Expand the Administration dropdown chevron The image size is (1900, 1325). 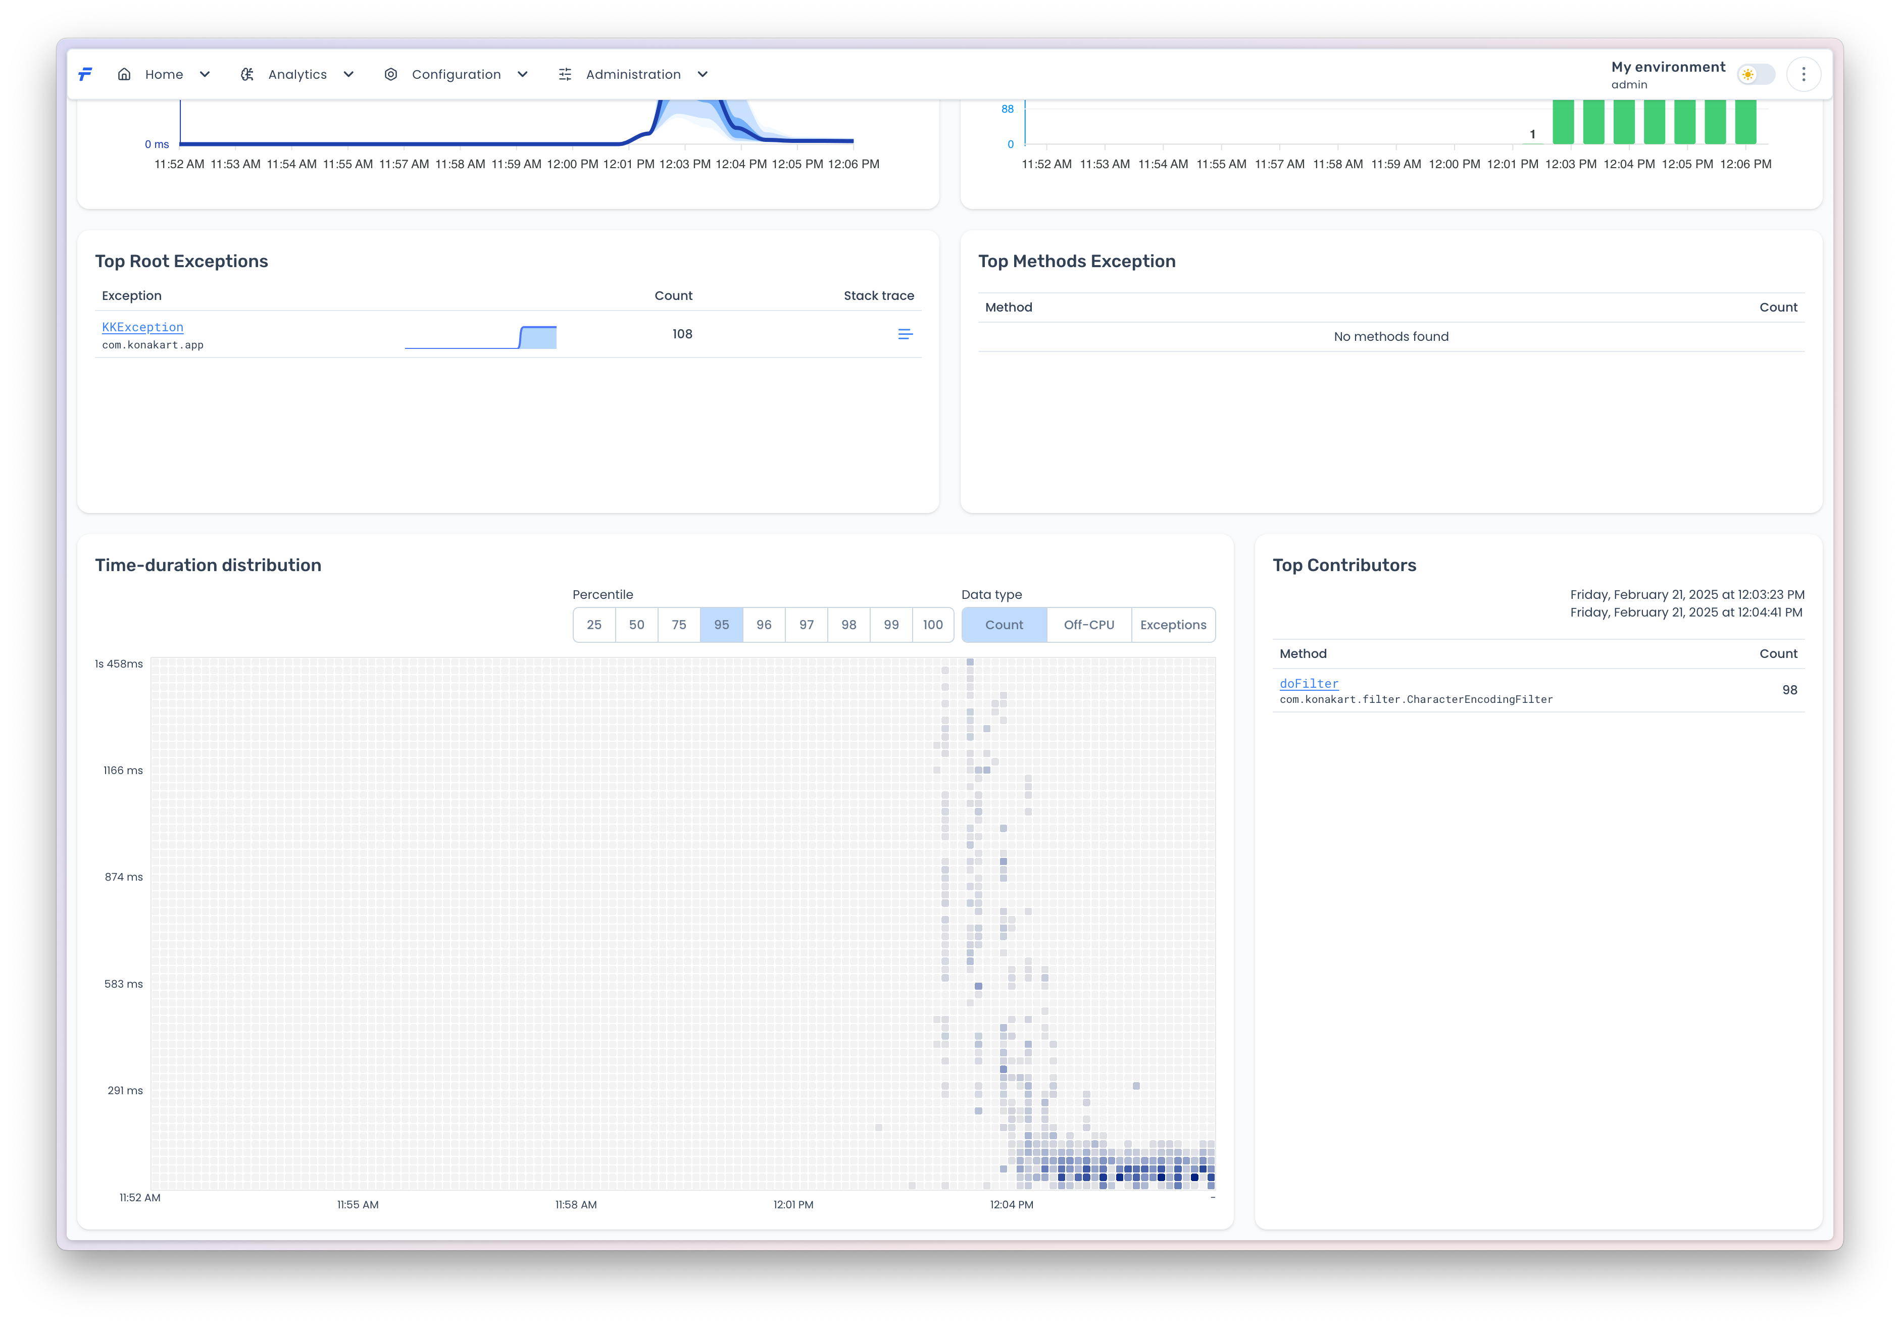tap(703, 75)
